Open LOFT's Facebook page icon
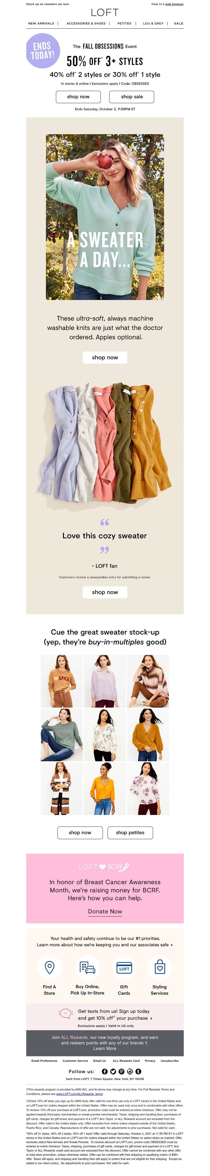Screen dimensions: 210x1176 [x=105, y=1071]
